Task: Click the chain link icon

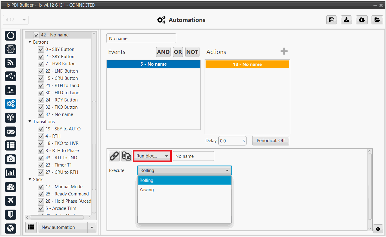Action: click(114, 156)
